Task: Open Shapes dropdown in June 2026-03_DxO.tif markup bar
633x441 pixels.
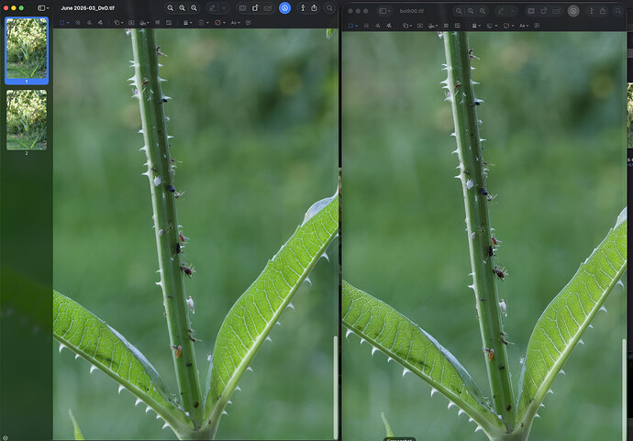Action: point(118,23)
